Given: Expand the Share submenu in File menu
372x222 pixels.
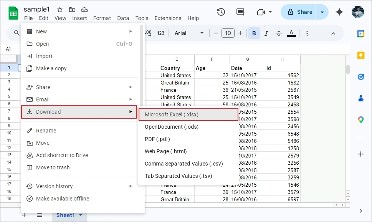Looking at the screenshot, I should click(x=79, y=87).
